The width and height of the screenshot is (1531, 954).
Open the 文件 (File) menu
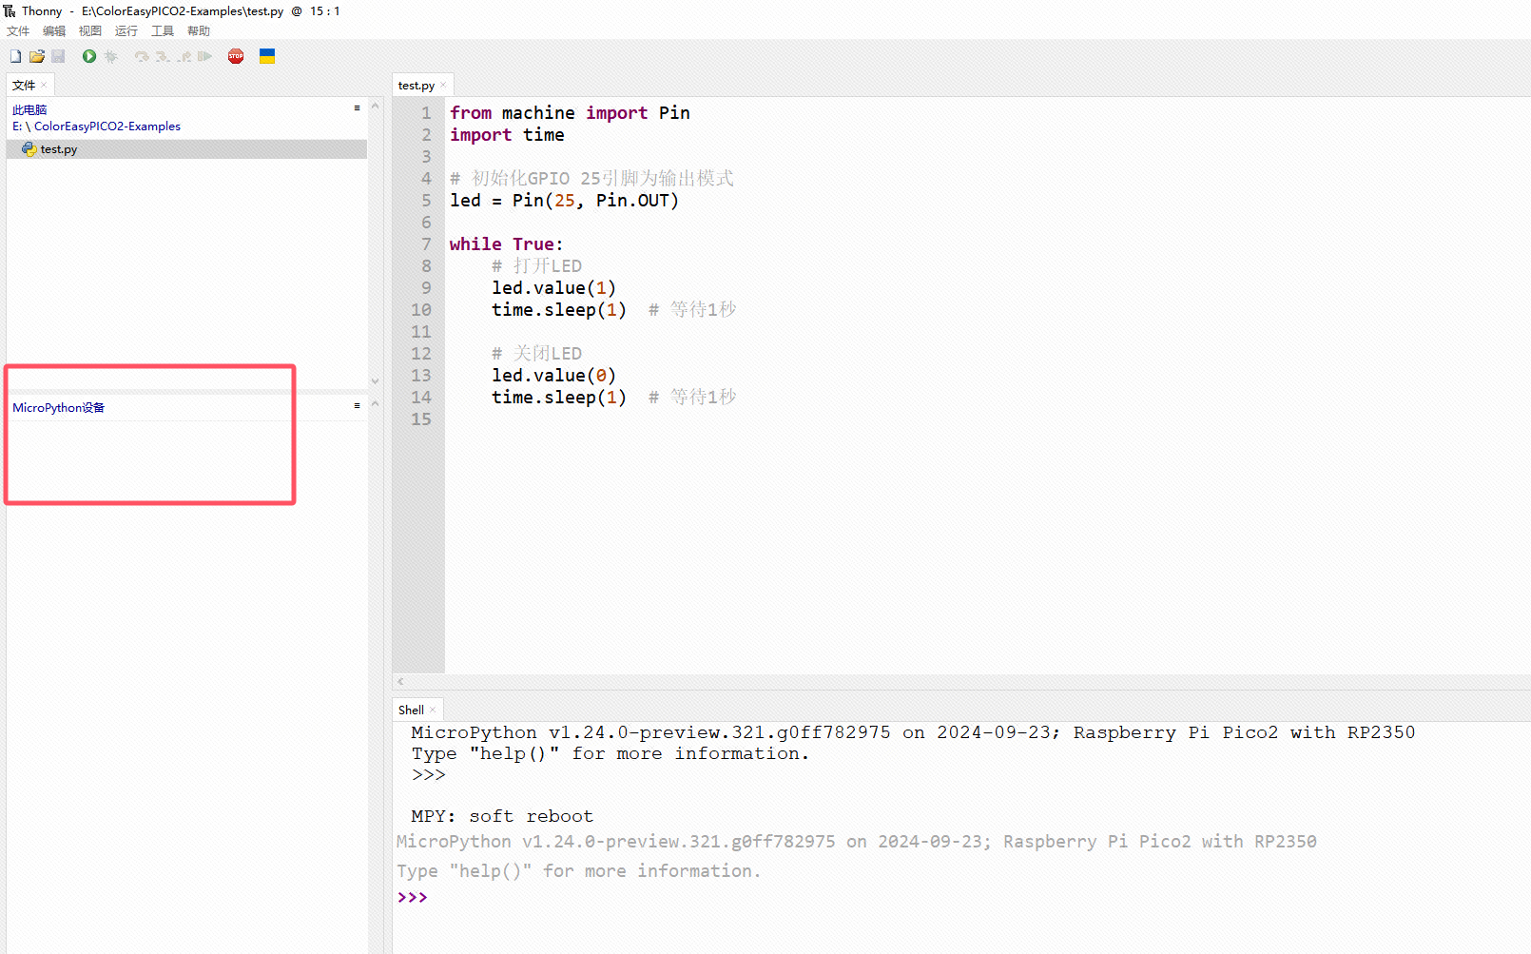[18, 31]
